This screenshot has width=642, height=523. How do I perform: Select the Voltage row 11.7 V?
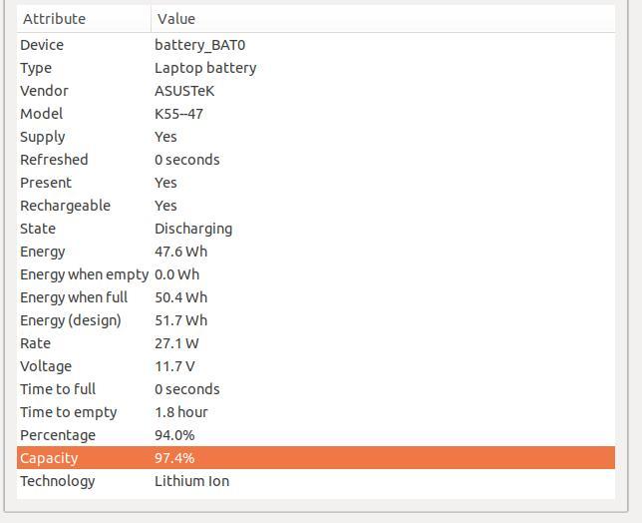tap(316, 366)
